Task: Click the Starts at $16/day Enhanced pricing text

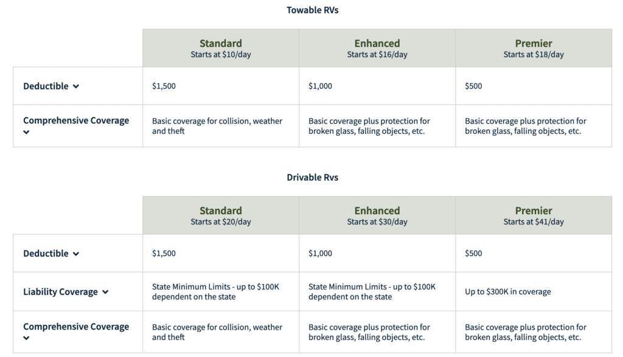Action: point(377,54)
